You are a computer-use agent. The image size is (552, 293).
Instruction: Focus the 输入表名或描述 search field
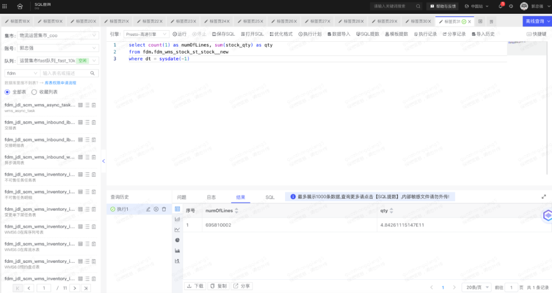(x=65, y=73)
